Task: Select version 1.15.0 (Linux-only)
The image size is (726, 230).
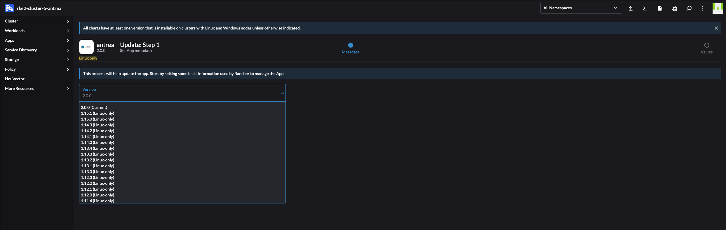Action: tap(182, 119)
